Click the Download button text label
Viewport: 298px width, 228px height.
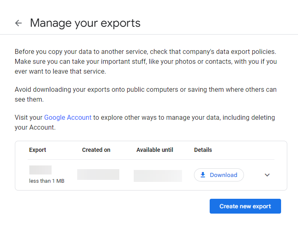[x=223, y=175]
